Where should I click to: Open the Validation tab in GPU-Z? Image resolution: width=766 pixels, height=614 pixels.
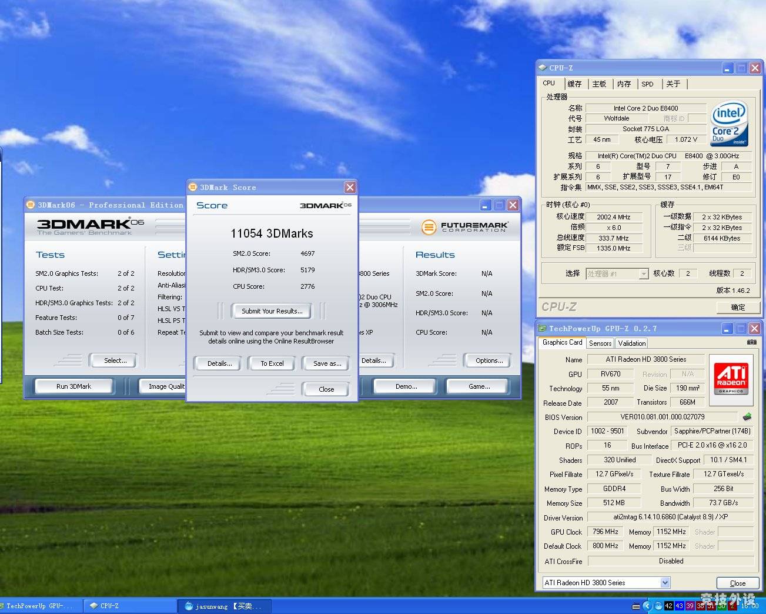tap(632, 343)
